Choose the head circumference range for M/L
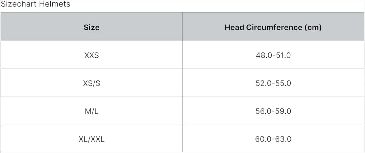Image resolution: width=365 pixels, height=153 pixels. 273,111
